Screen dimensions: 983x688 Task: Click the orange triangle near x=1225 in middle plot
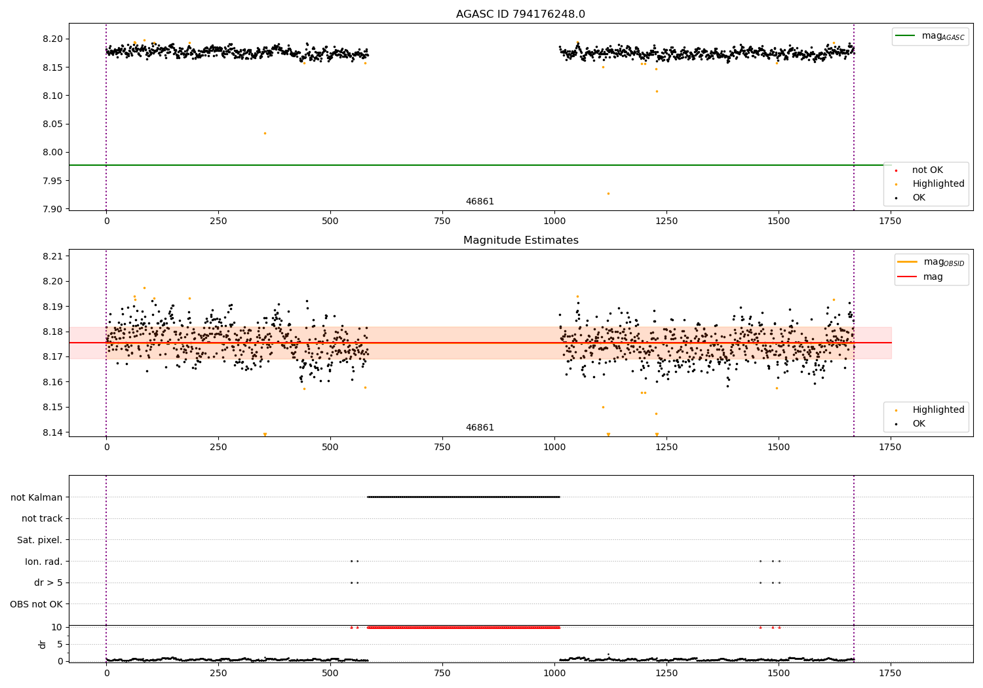[x=657, y=434]
